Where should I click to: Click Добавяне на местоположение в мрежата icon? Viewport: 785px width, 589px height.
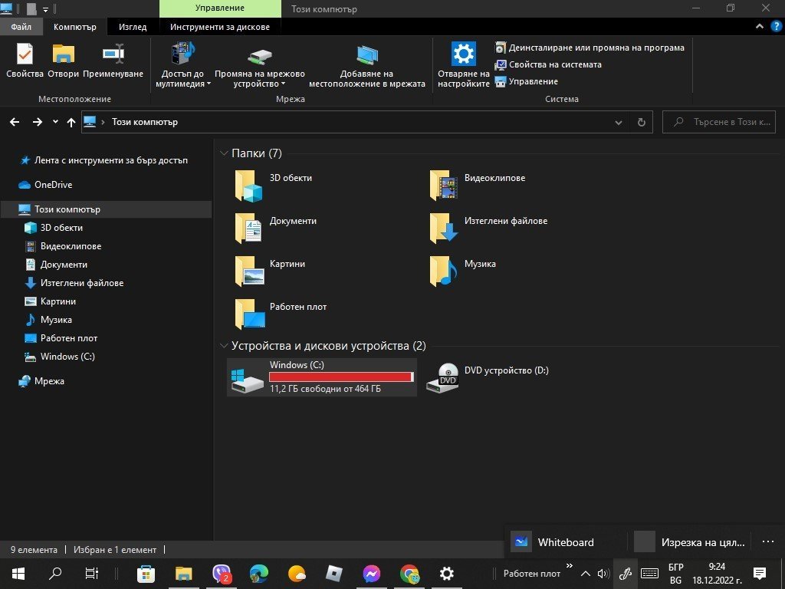click(367, 56)
